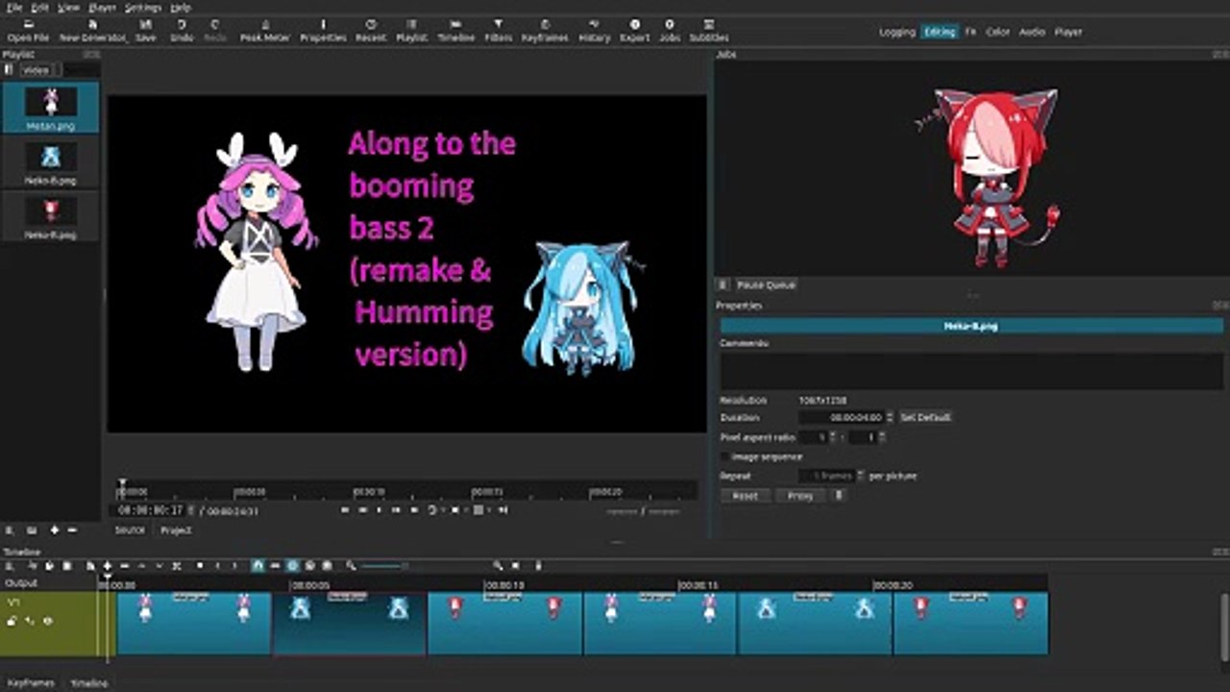This screenshot has height=692, width=1230.
Task: Open the Recent files panel
Action: [x=371, y=31]
